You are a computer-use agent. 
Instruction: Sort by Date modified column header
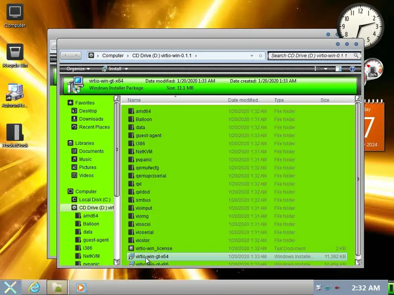coord(243,100)
